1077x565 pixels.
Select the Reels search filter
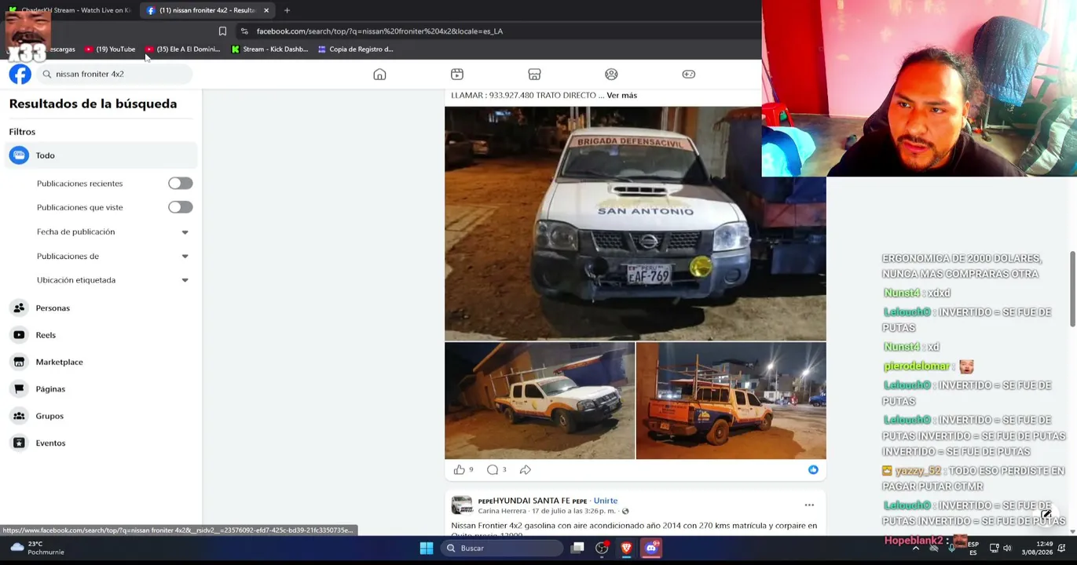click(101, 335)
